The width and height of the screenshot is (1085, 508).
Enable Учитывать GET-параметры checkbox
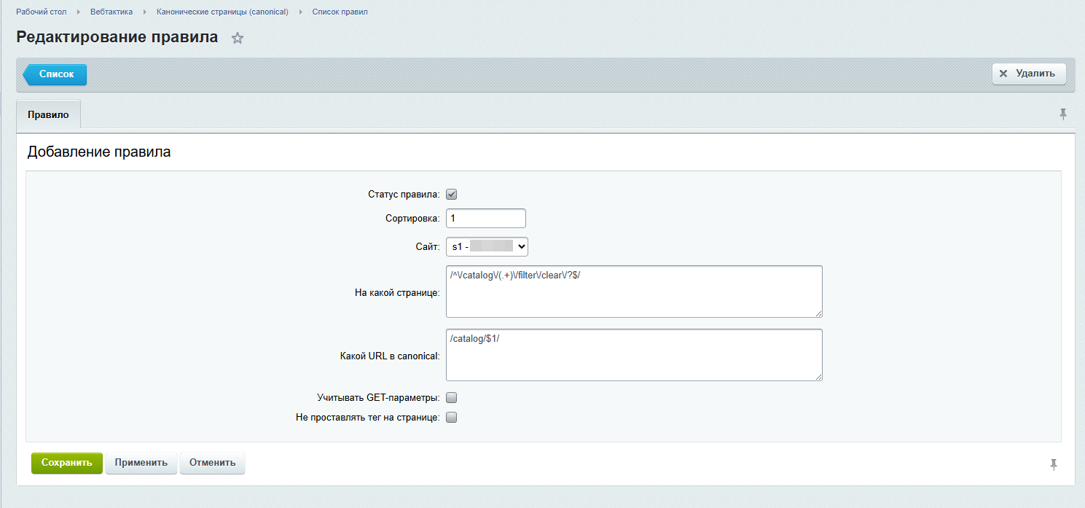[x=451, y=398]
